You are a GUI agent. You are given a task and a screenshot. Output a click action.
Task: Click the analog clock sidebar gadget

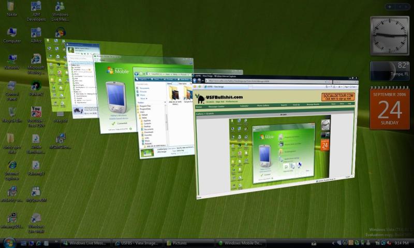tap(390, 36)
